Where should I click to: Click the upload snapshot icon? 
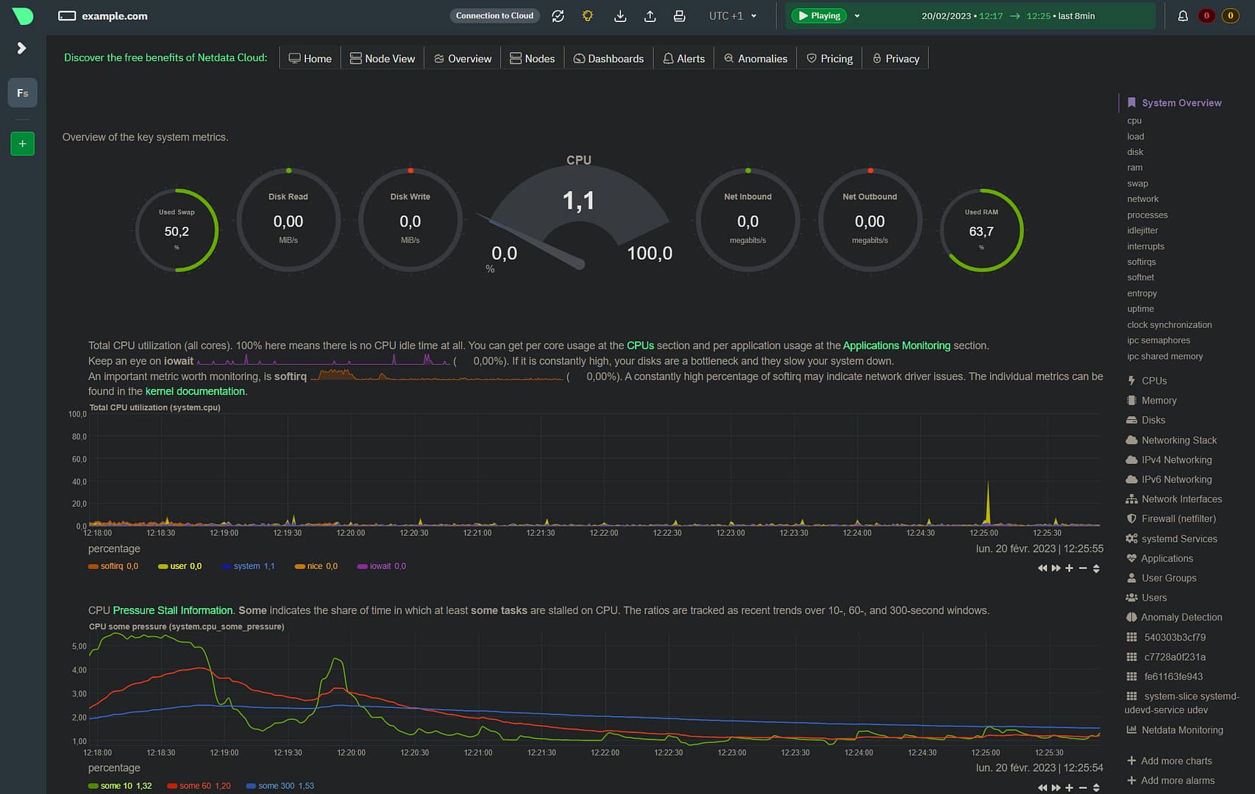[x=650, y=16]
